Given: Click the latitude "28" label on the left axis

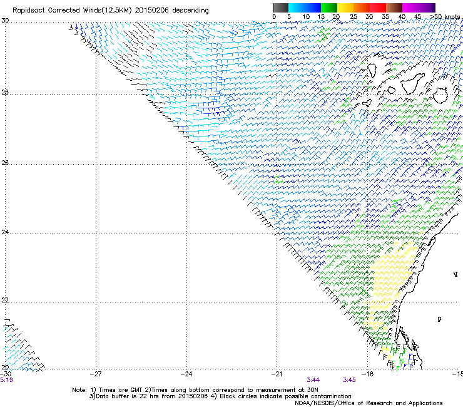Looking at the screenshot, I should [5, 92].
